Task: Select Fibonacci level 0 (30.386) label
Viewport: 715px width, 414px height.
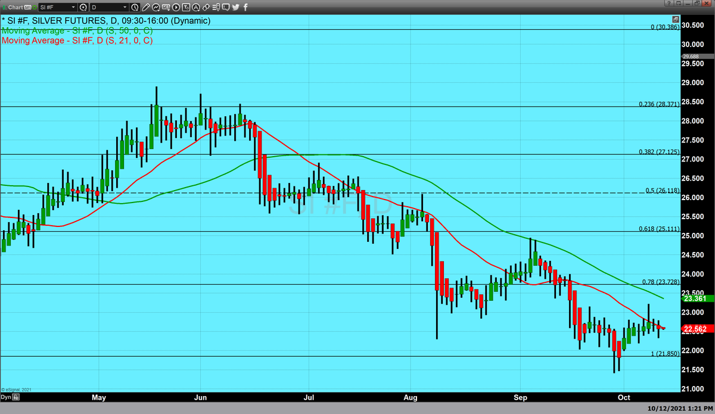Action: pos(665,27)
